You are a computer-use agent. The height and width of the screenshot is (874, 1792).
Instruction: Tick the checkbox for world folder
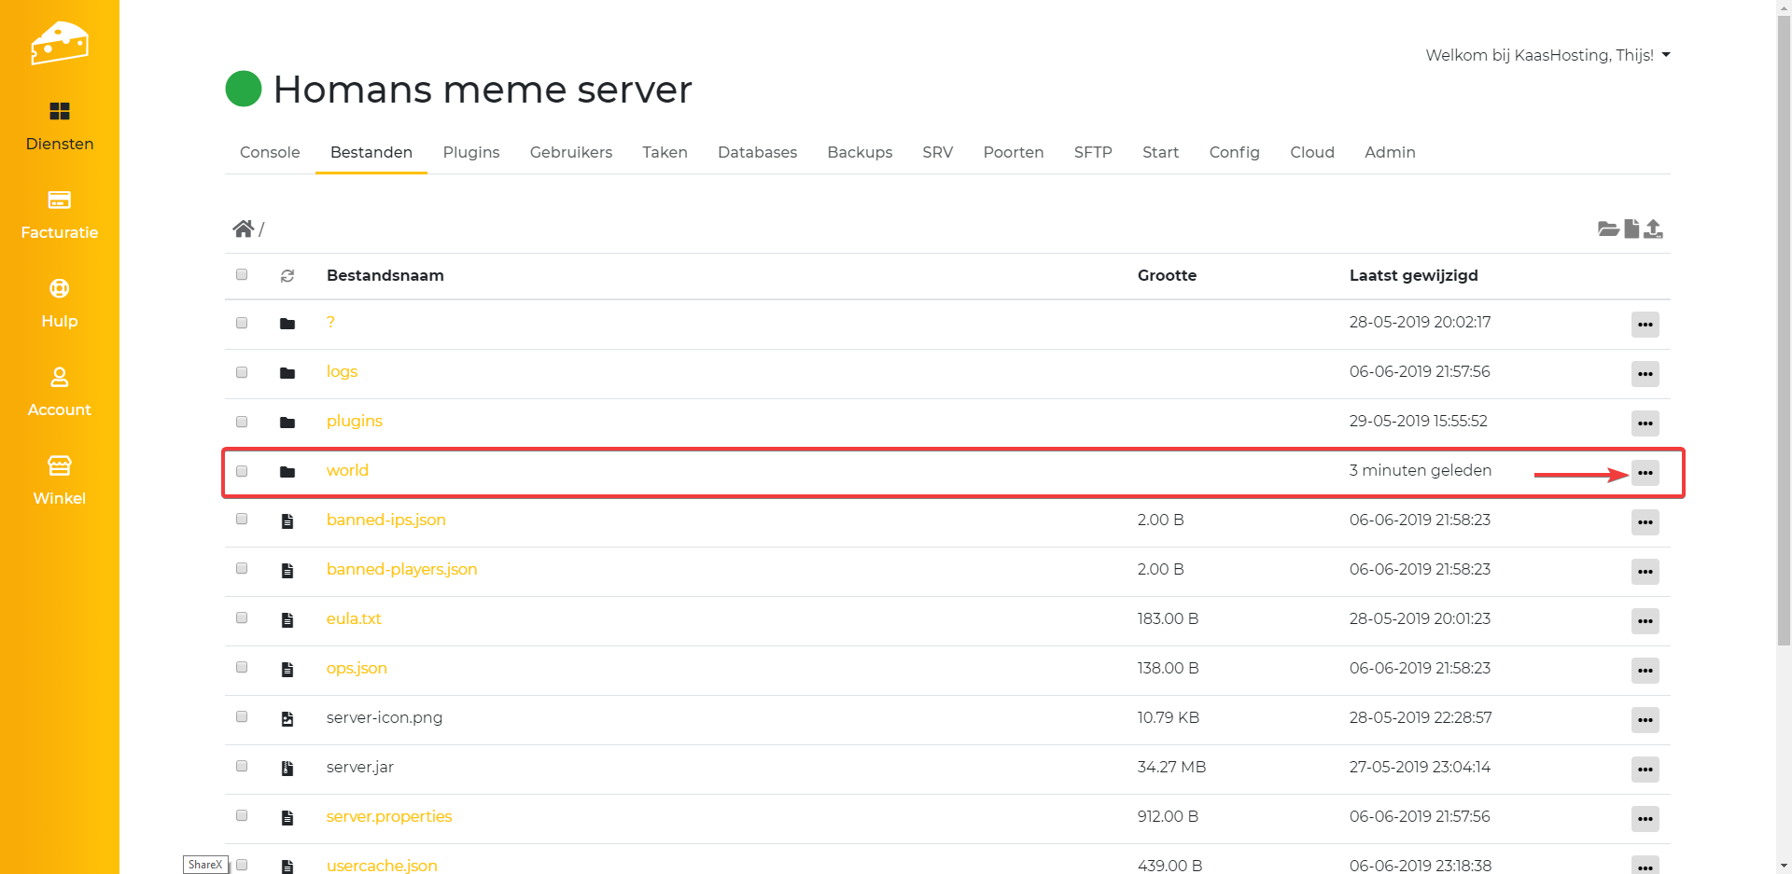pos(242,471)
